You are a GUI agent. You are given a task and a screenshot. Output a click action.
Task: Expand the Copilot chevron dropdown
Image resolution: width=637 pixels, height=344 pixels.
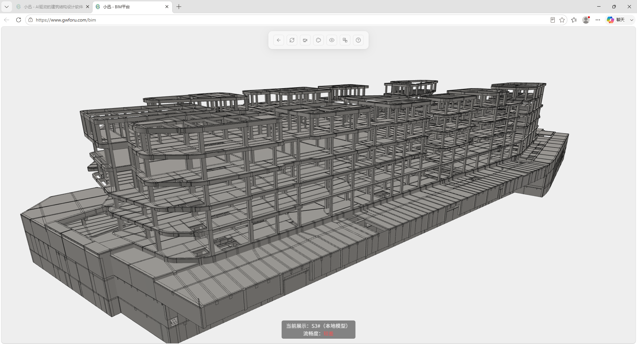[x=631, y=20]
